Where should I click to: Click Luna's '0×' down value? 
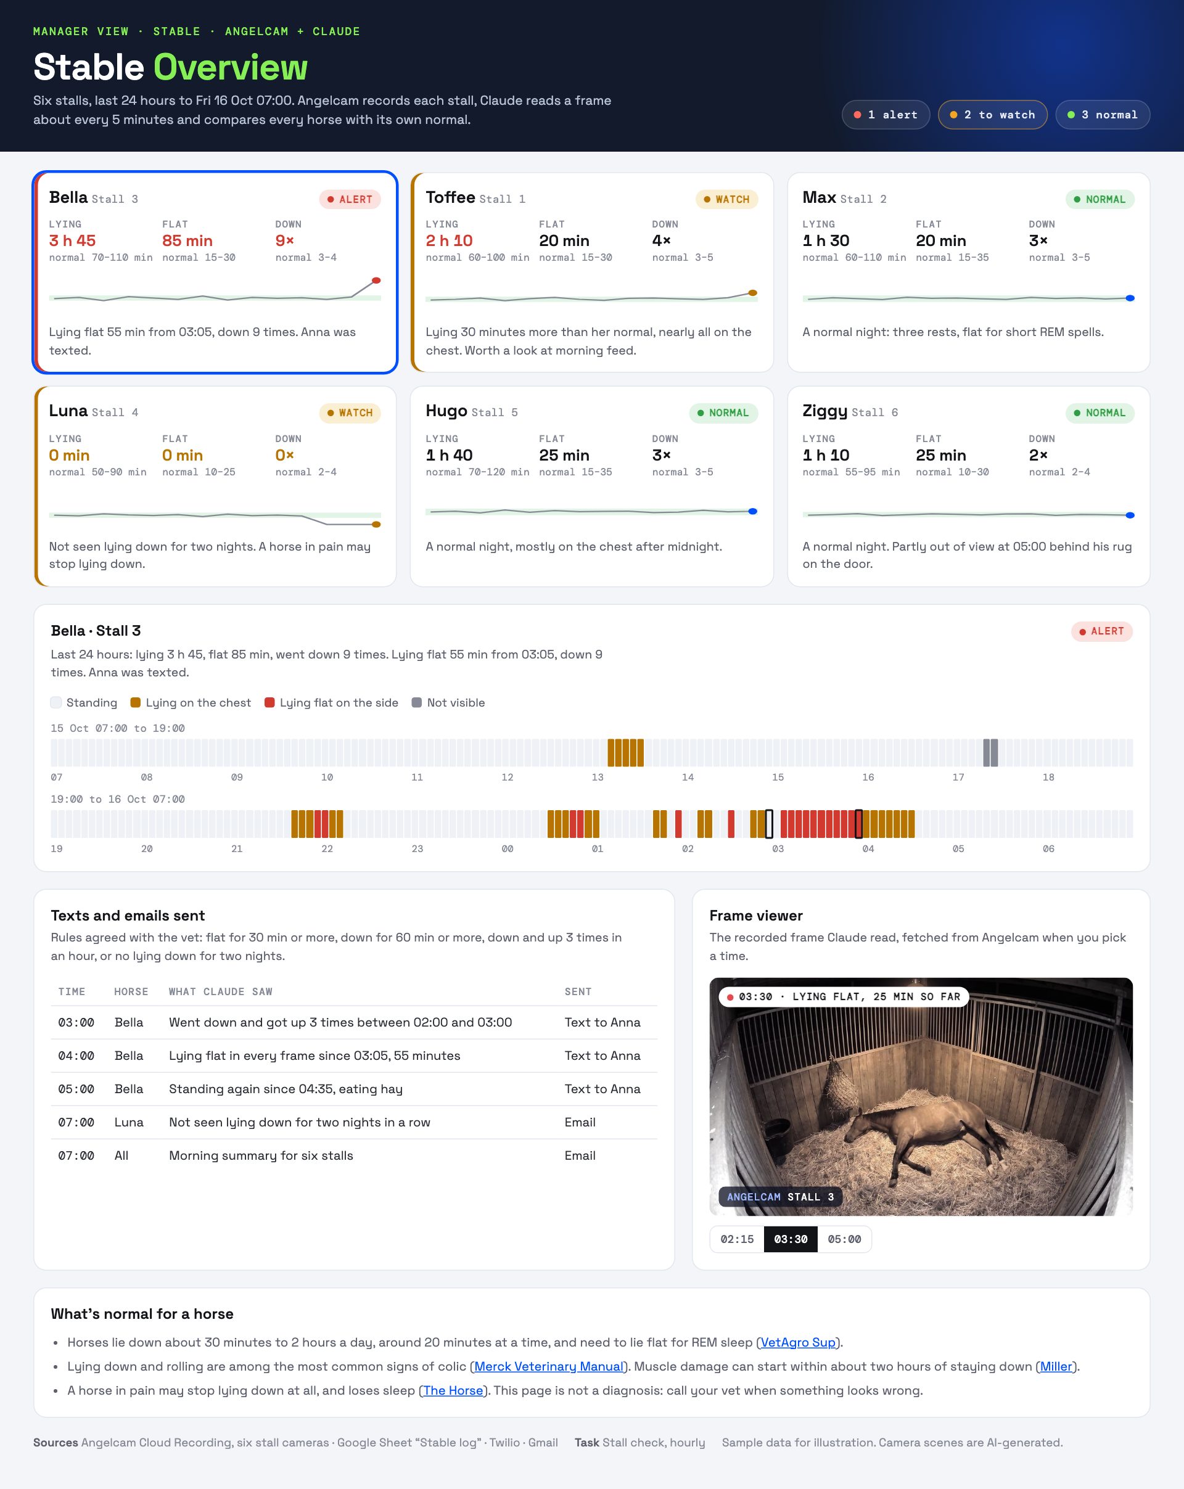[285, 455]
